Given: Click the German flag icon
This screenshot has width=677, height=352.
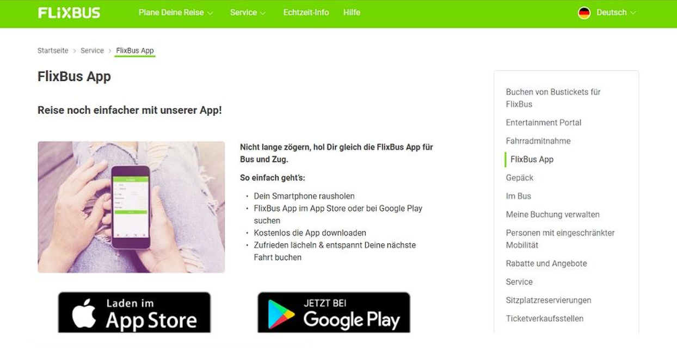Looking at the screenshot, I should pyautogui.click(x=584, y=12).
